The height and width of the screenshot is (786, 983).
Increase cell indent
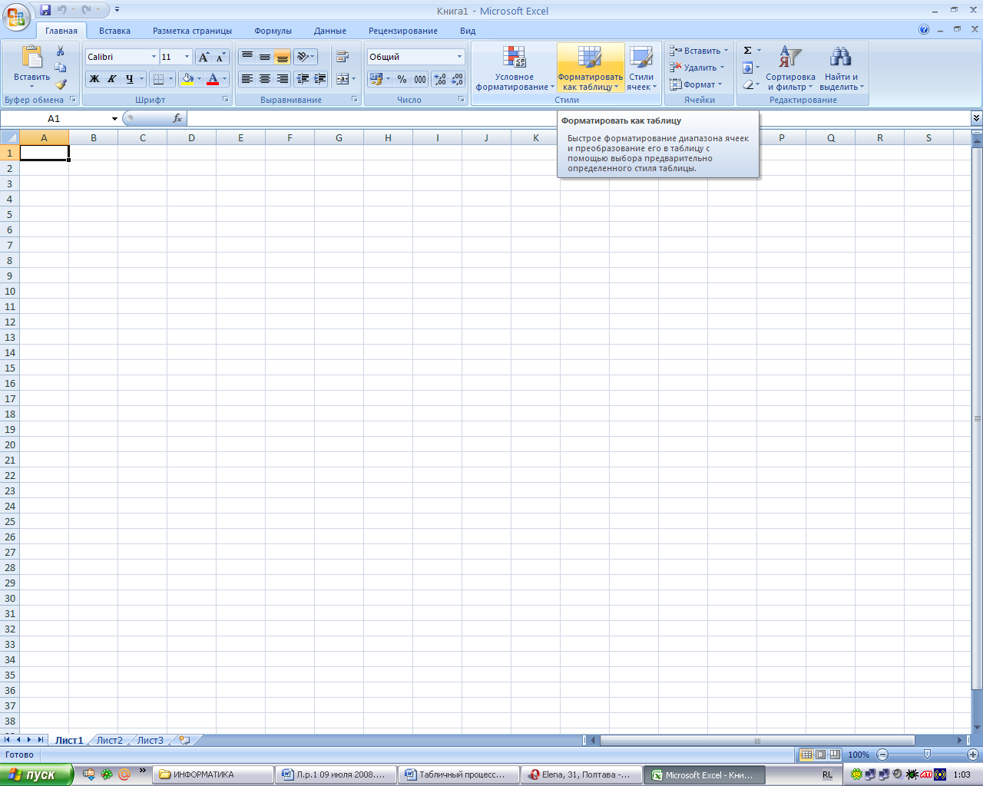point(320,79)
